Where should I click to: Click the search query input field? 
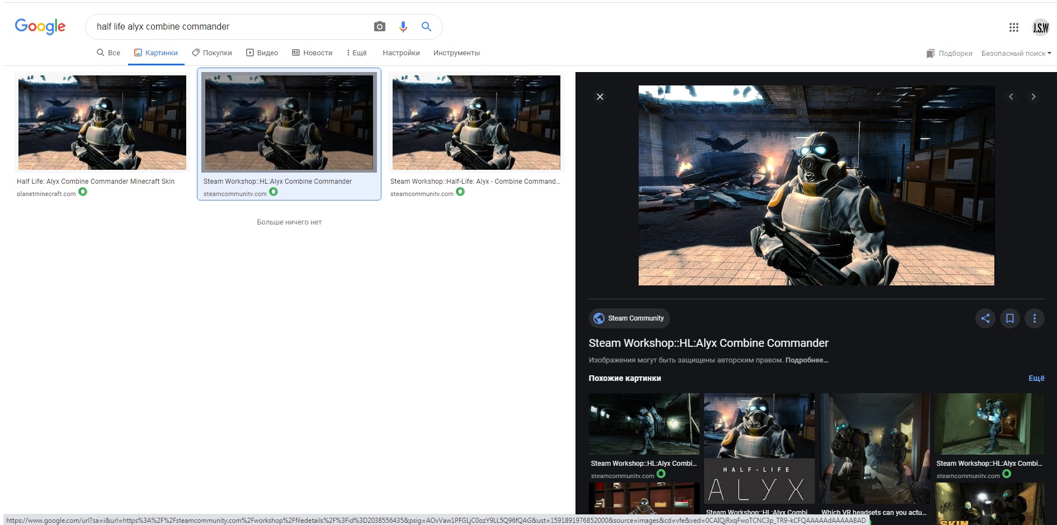(229, 26)
